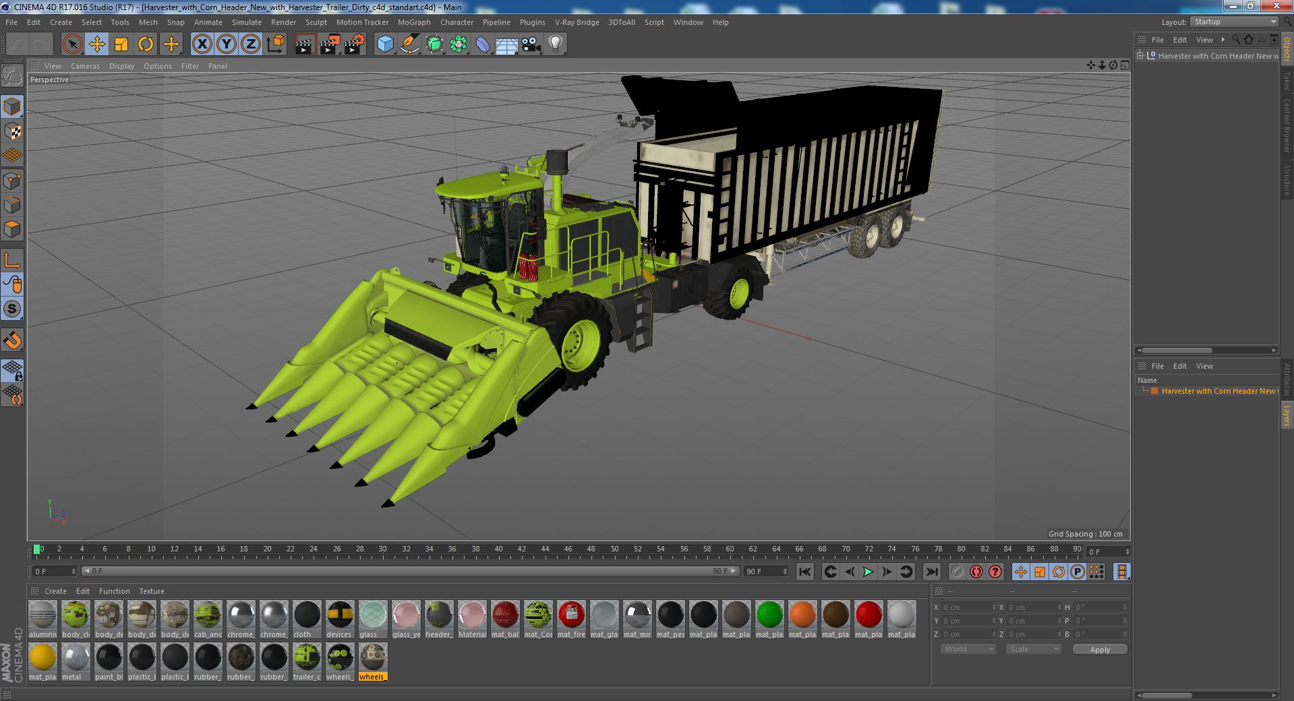The width and height of the screenshot is (1294, 701).
Task: Click the X position input field
Action: (968, 607)
